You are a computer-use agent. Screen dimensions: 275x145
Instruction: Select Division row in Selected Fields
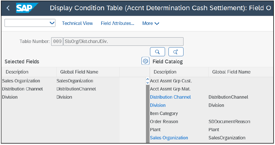pos(10,97)
